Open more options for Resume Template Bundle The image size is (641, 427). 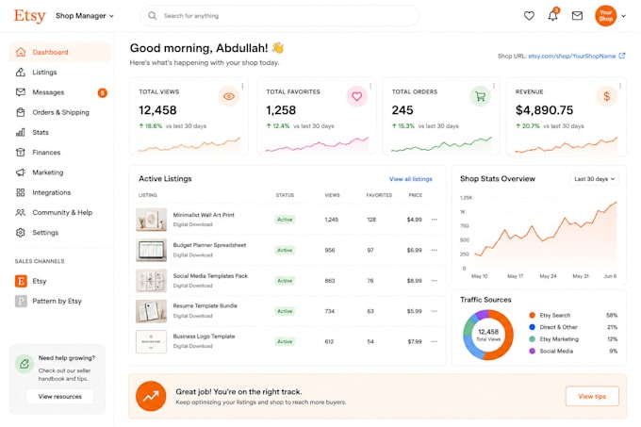(435, 311)
